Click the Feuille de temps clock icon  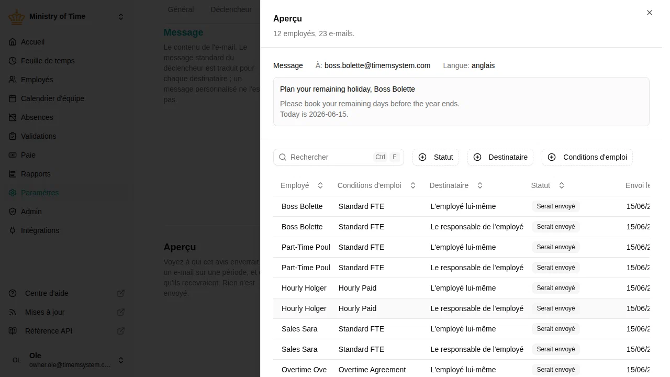point(13,61)
